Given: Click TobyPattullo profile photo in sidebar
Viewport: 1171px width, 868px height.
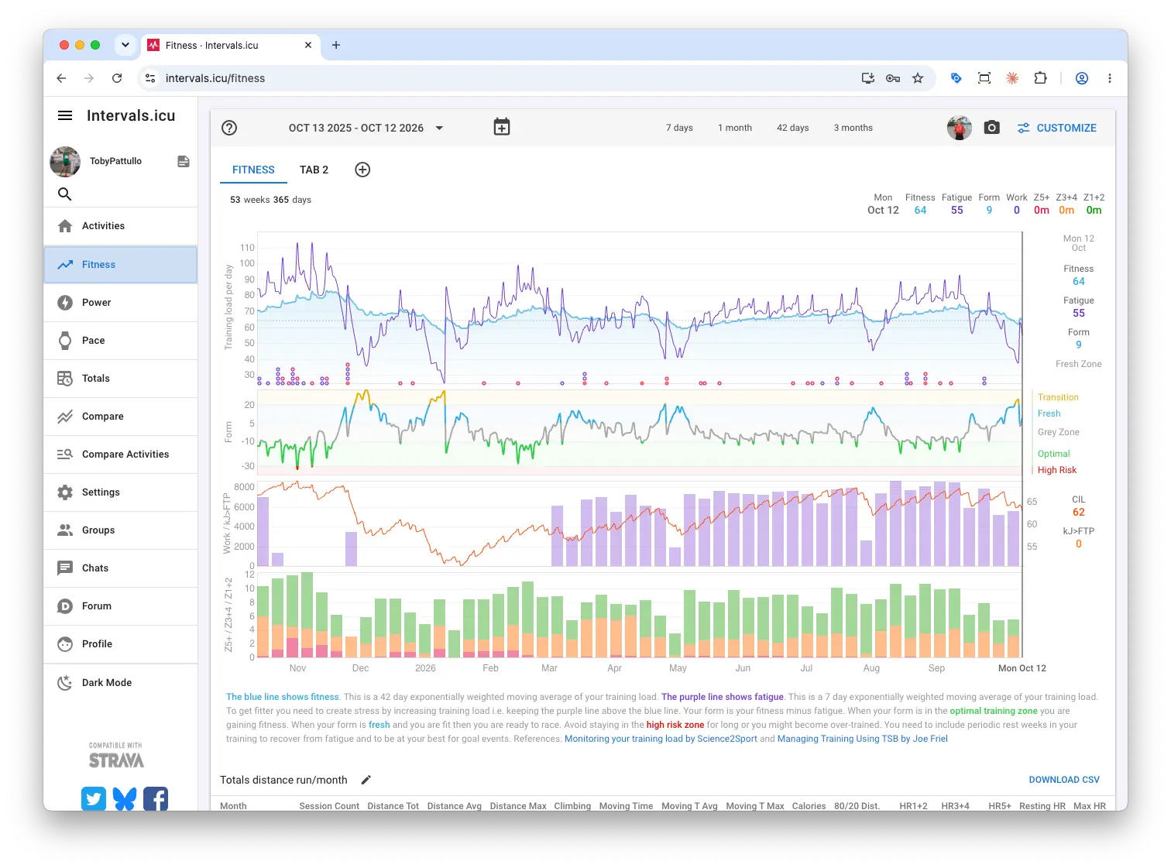Looking at the screenshot, I should click(65, 162).
